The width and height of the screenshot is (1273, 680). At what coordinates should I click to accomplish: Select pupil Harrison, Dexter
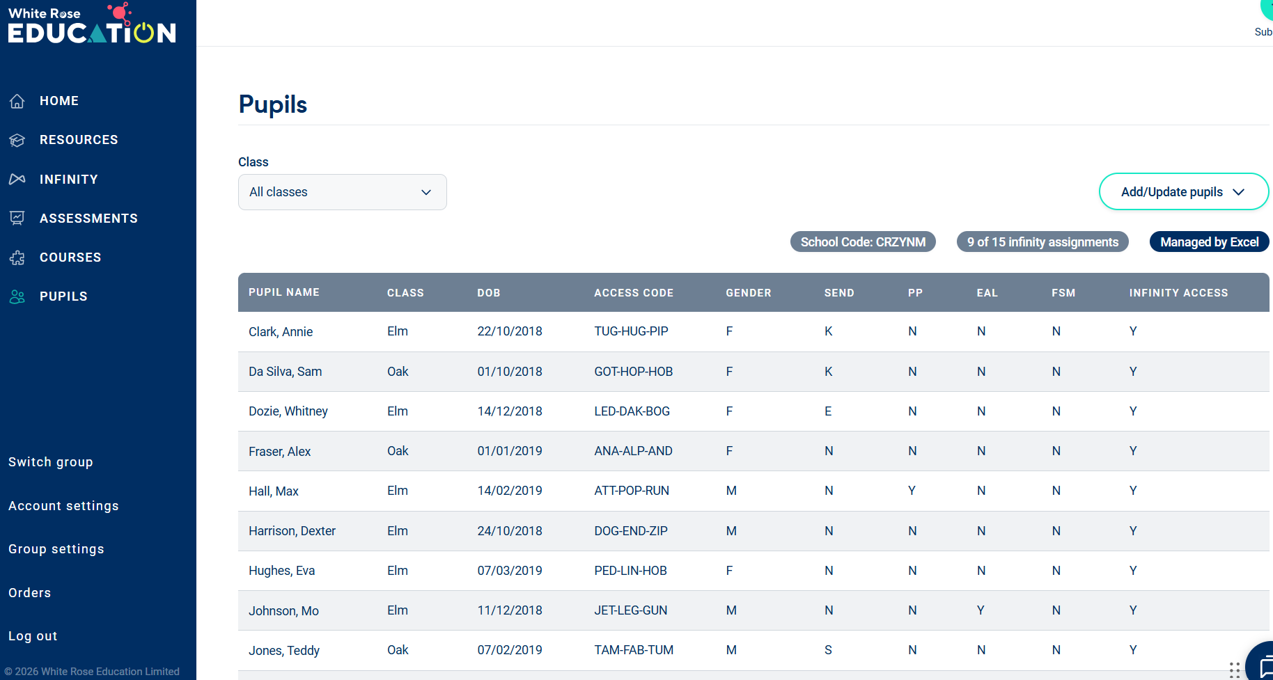click(292, 531)
